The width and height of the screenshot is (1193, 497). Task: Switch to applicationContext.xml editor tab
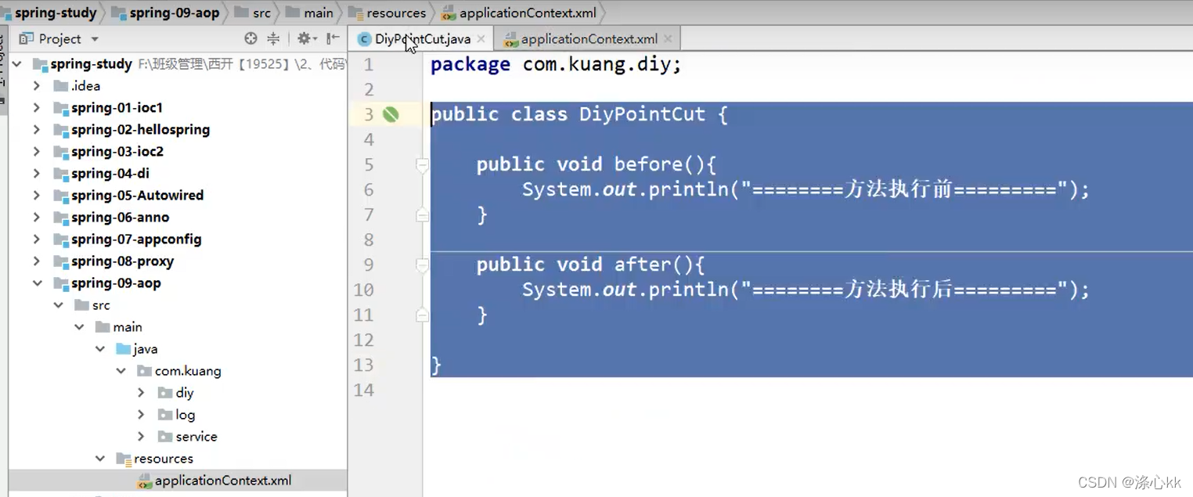pos(589,39)
